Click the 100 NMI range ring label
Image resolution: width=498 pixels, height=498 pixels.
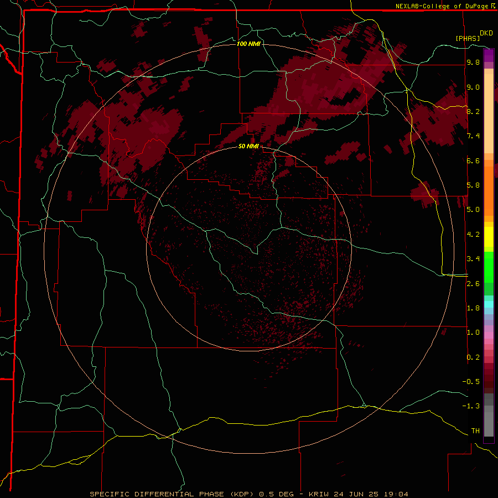(x=248, y=44)
